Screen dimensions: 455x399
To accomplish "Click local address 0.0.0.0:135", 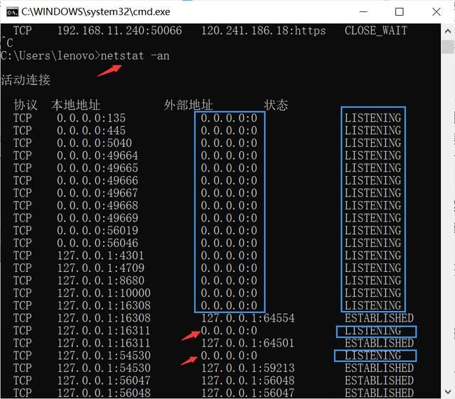I will [91, 118].
